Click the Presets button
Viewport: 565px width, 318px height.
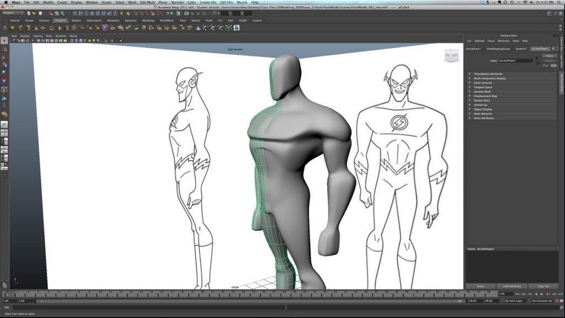550,61
